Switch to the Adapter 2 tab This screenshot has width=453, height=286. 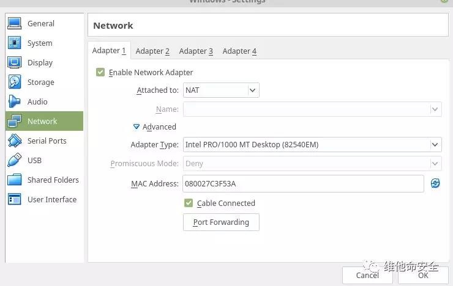click(x=152, y=51)
